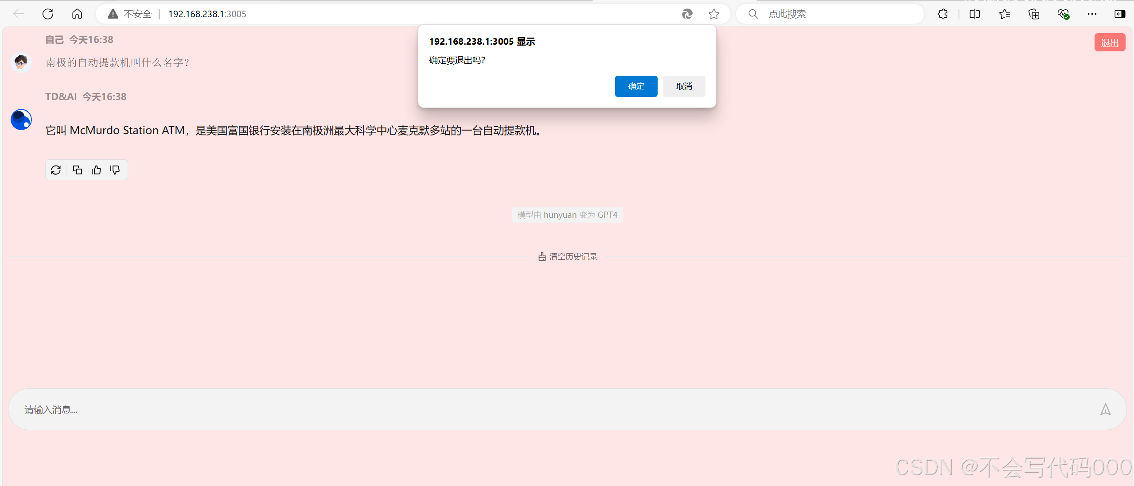
Task: Go to browser home page
Action: [77, 14]
